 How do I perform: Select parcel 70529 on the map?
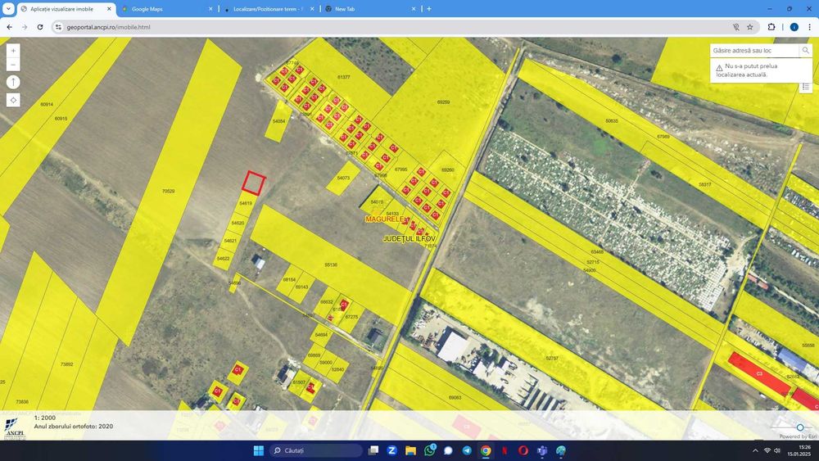click(168, 191)
